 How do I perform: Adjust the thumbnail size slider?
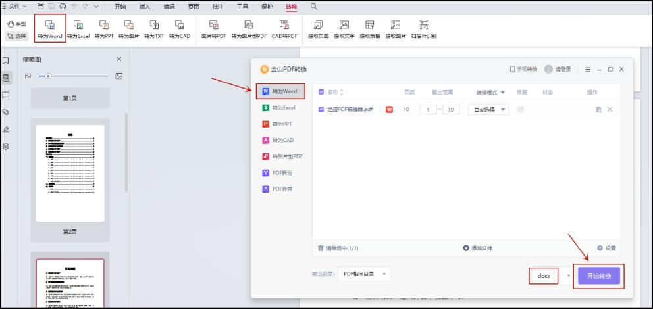point(49,76)
